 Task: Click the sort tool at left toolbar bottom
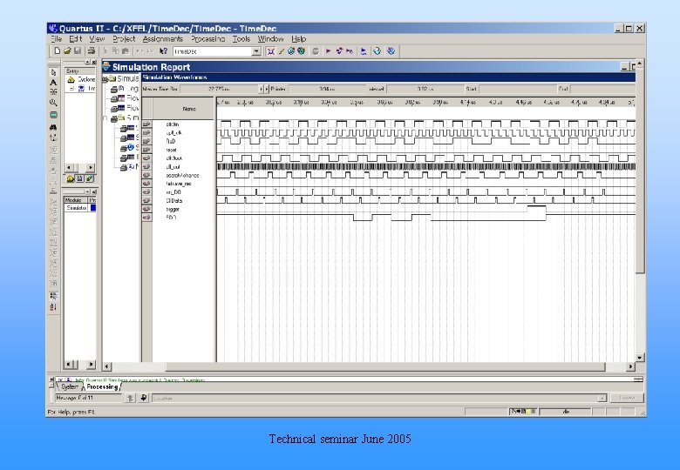tap(53, 307)
